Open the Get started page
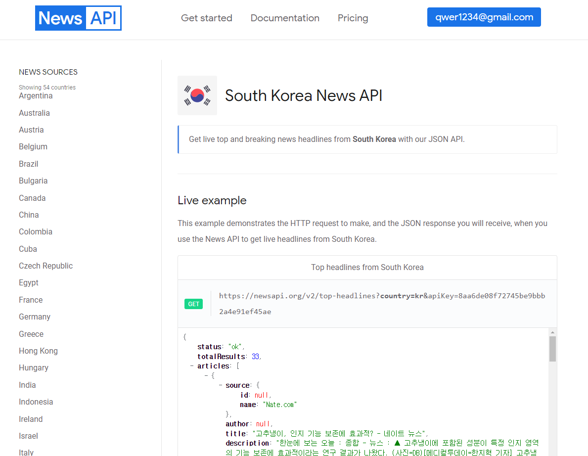Viewport: 588px width, 456px height. pyautogui.click(x=207, y=18)
